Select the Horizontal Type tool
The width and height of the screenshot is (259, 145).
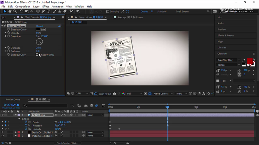(x=49, y=11)
